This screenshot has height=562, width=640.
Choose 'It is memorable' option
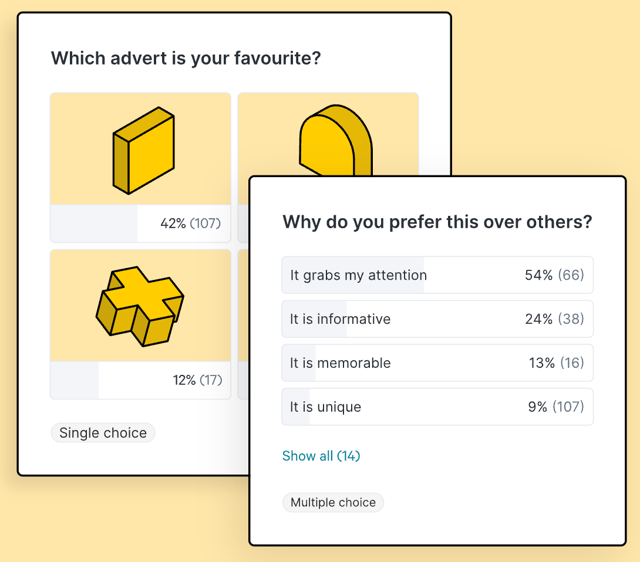click(340, 363)
